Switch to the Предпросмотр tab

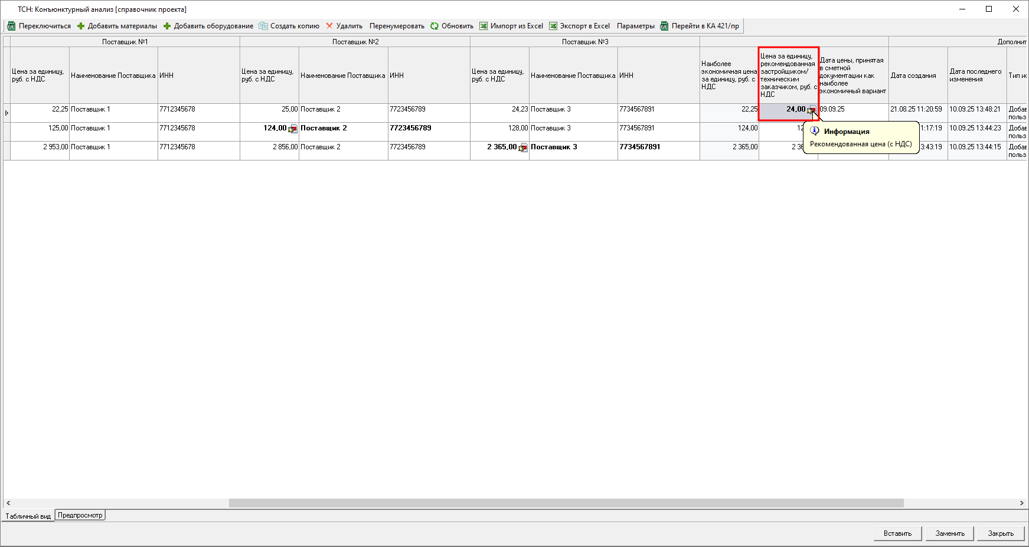[80, 515]
